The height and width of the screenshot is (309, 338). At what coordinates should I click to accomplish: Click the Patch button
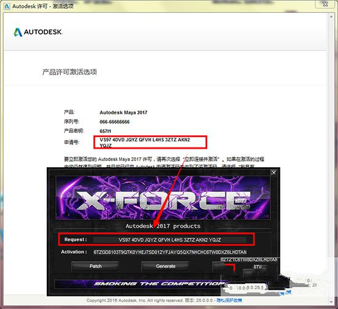95,267
